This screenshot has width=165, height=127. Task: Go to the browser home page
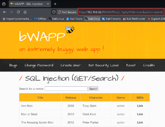(25, 12)
